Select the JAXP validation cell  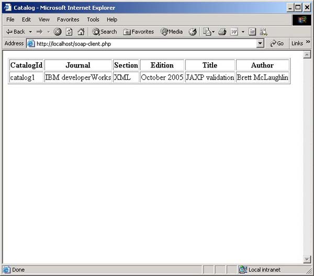point(210,77)
